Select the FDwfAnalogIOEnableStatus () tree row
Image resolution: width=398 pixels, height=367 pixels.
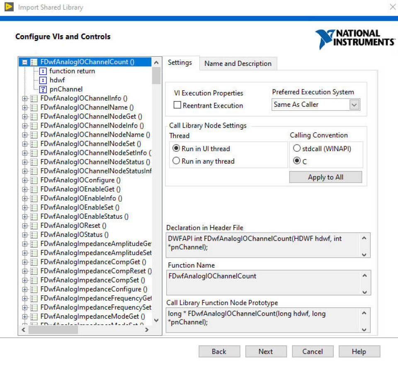(84, 217)
